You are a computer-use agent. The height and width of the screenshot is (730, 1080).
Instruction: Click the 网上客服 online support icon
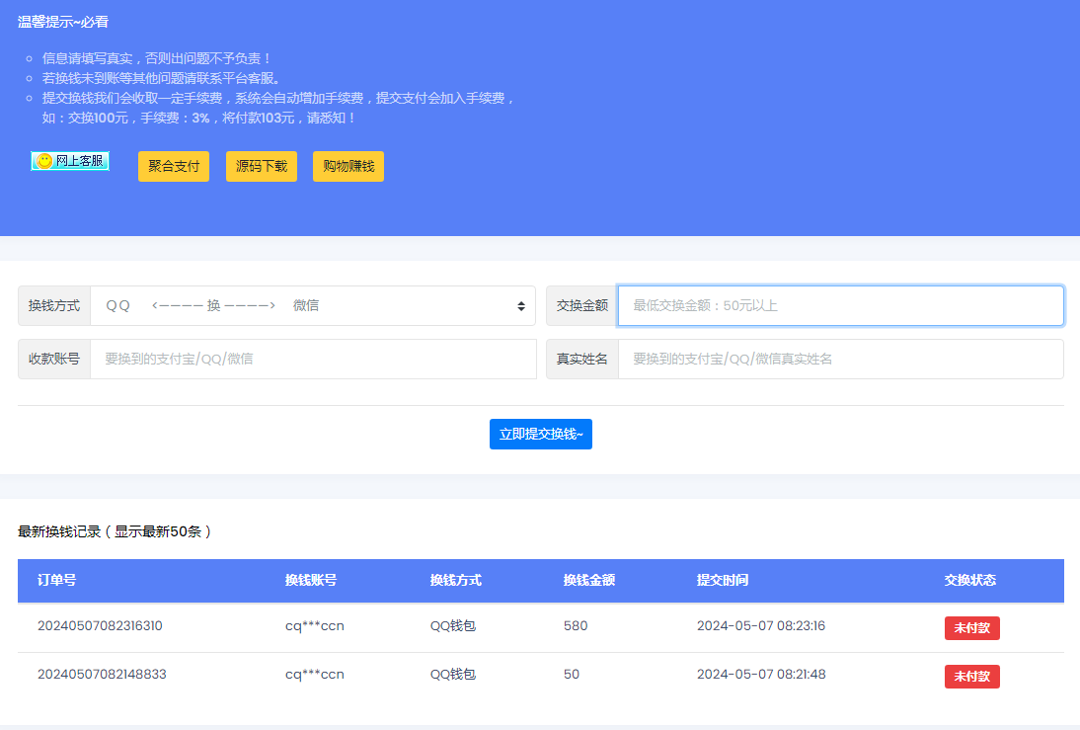coord(70,161)
